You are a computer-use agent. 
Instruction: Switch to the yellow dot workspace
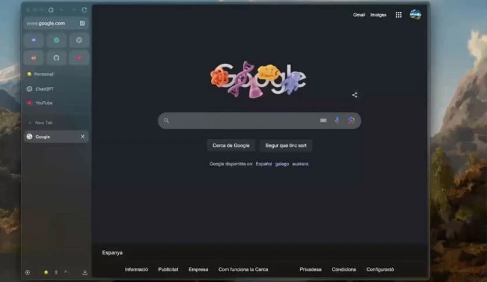coord(46,272)
